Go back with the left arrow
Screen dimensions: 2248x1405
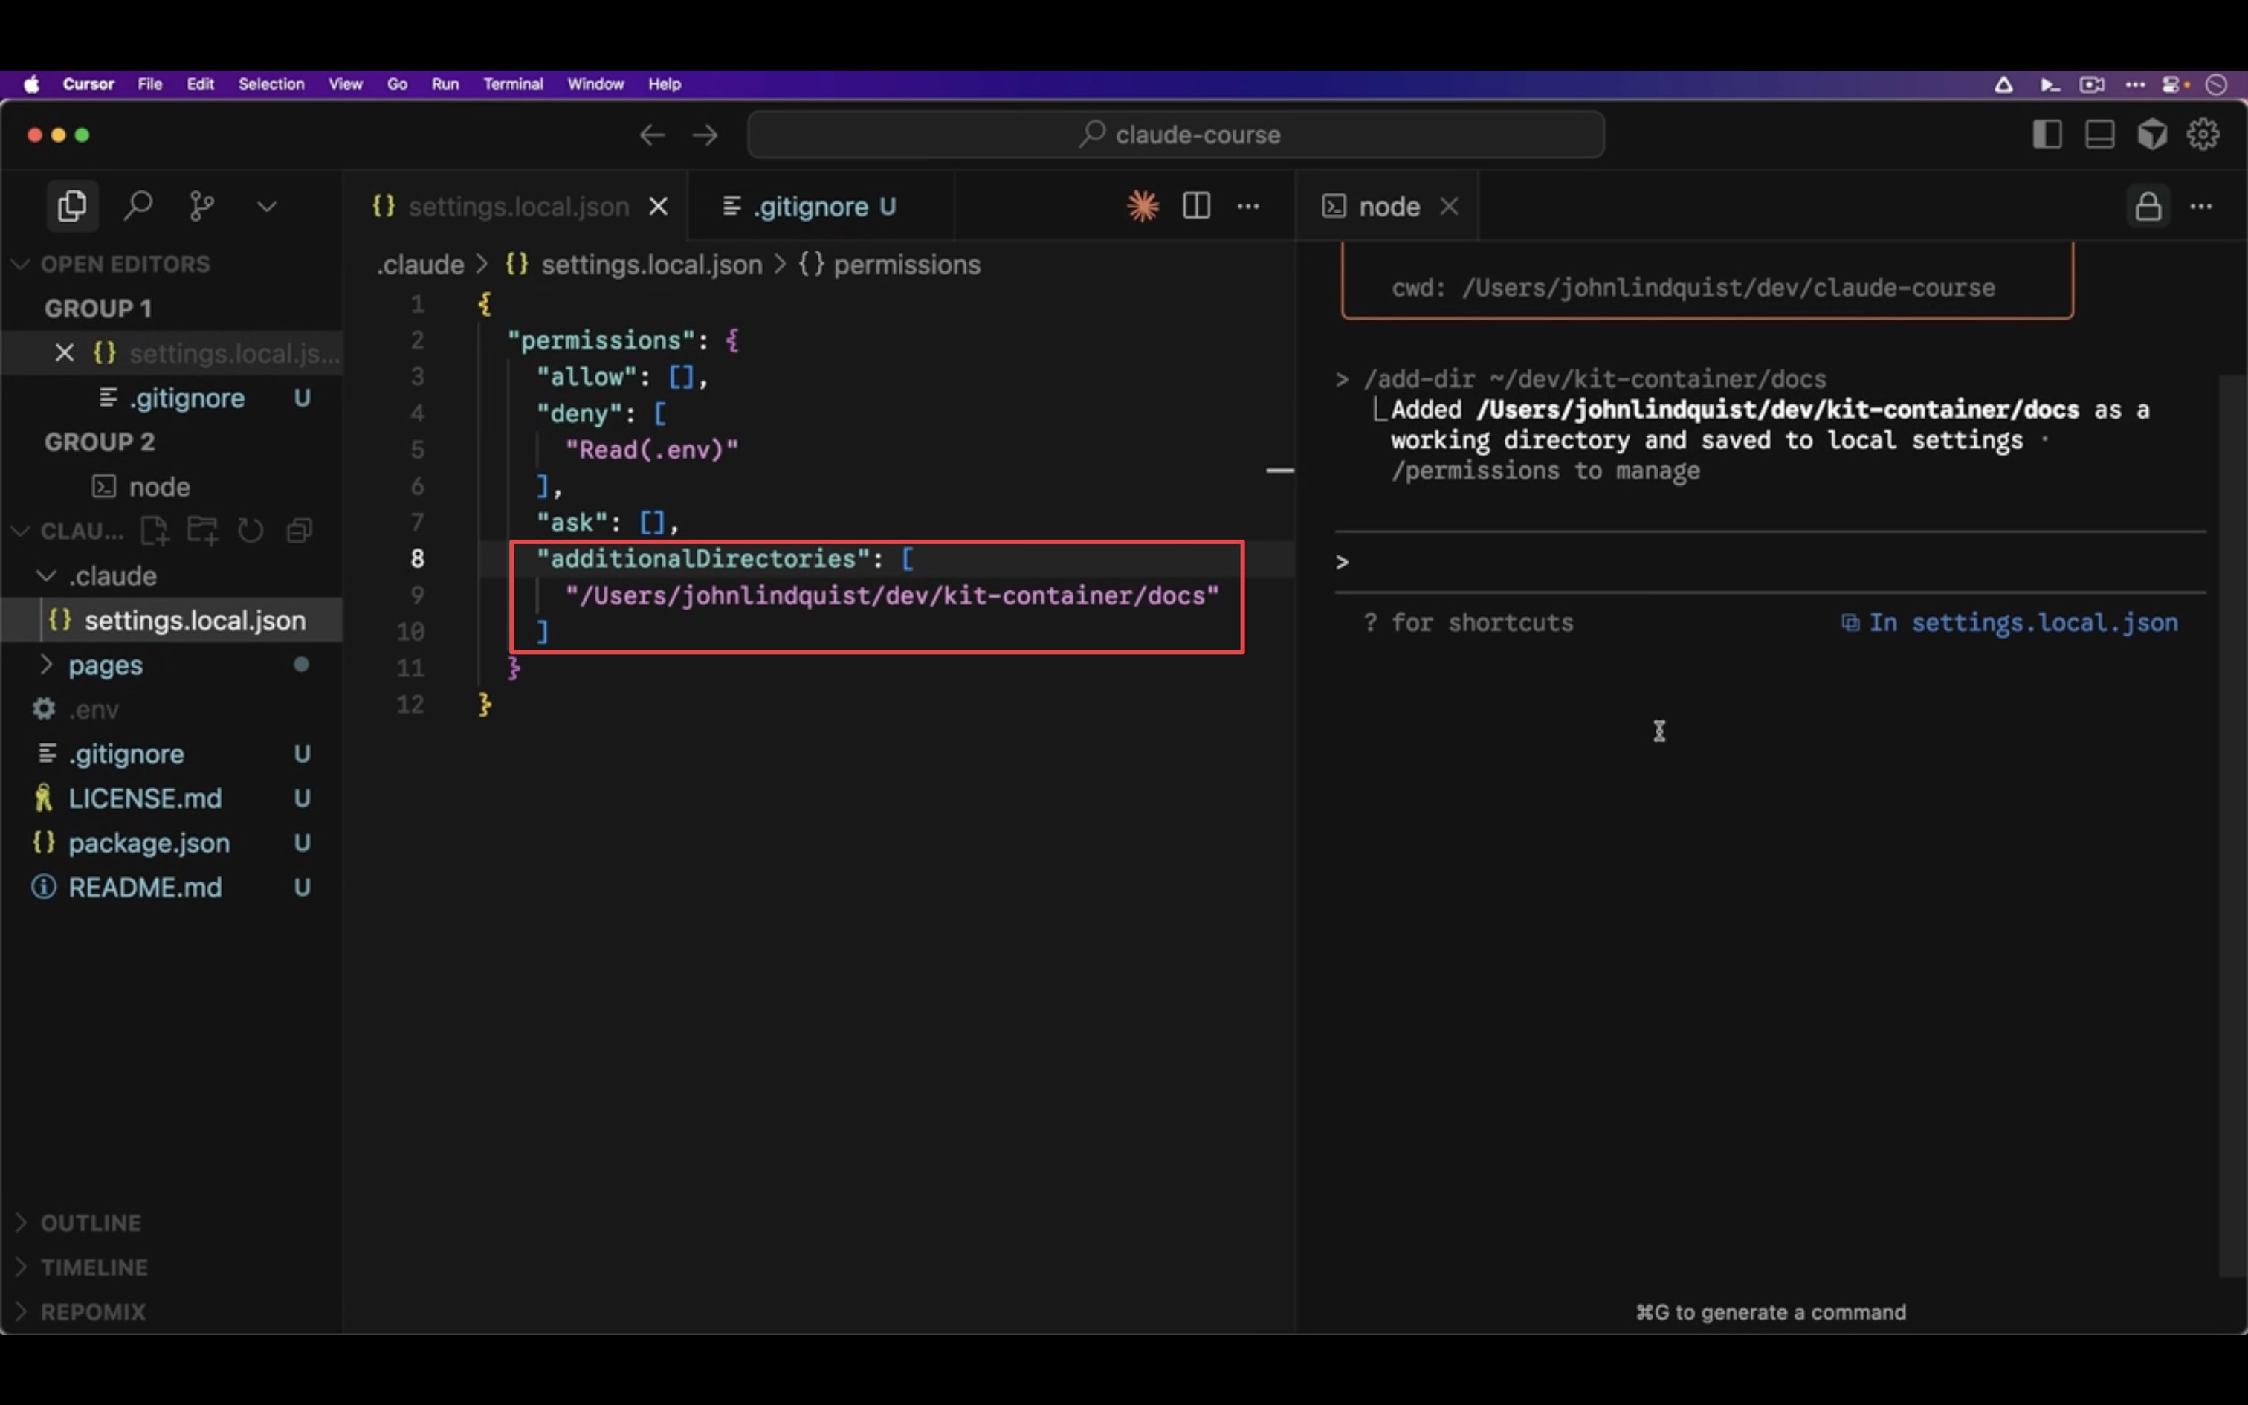point(652,135)
